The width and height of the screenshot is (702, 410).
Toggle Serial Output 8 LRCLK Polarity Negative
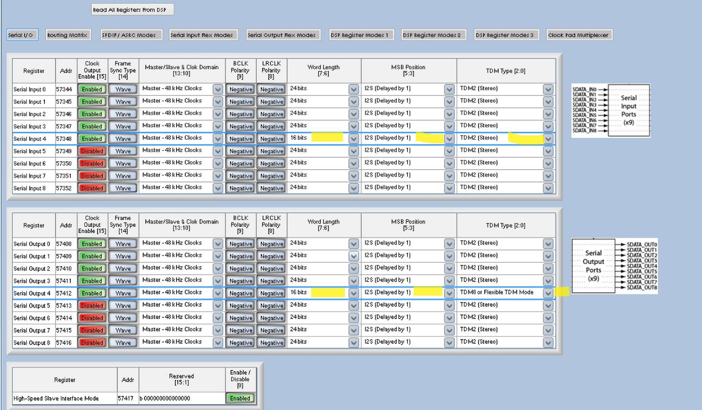tap(271, 343)
